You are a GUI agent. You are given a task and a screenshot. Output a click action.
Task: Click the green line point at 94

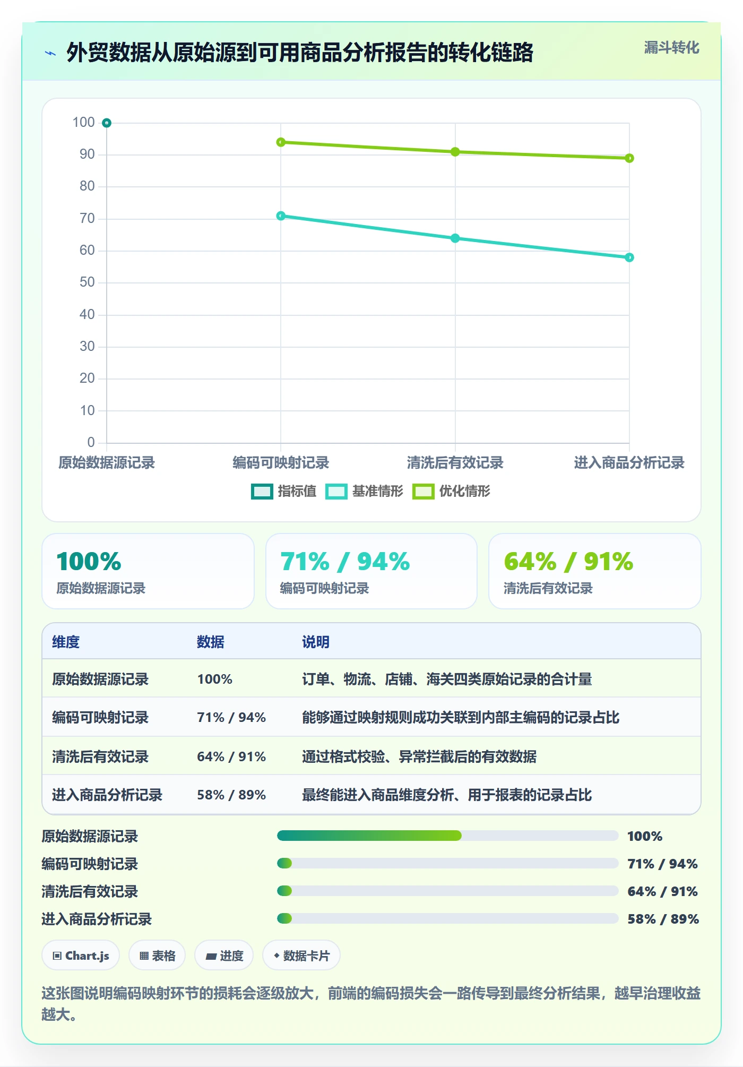[x=281, y=142]
